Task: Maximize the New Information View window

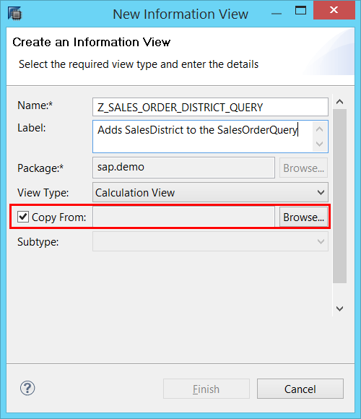Action: 300,11
